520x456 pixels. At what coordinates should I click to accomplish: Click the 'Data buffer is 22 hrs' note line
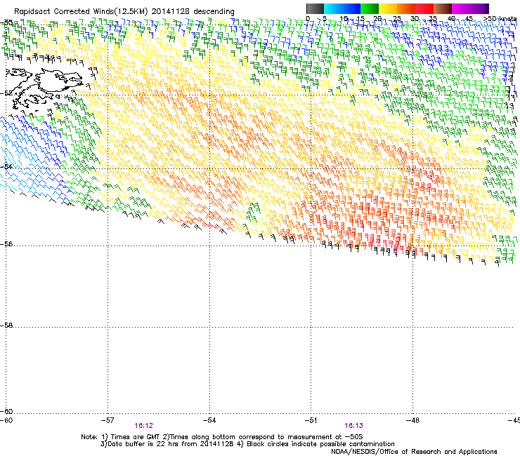[247, 444]
